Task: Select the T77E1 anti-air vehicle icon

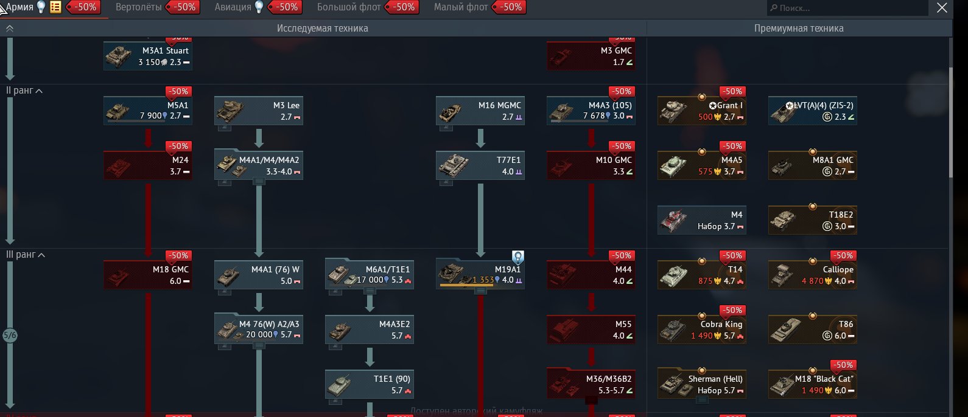Action: pos(452,165)
